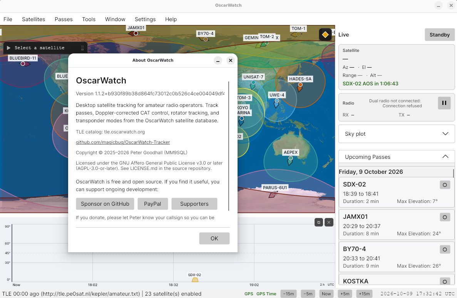Click the play triangle beside Select a satellite
This screenshot has width=457, height=298.
coord(8,48)
